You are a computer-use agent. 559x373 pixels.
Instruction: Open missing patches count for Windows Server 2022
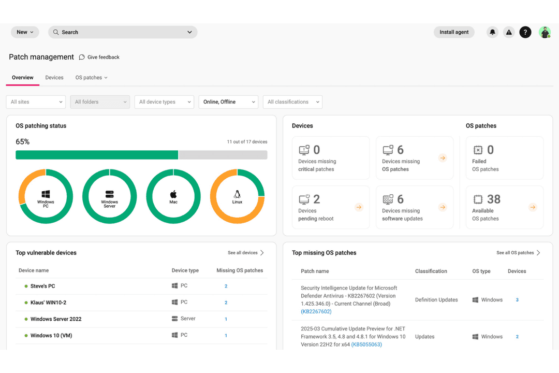click(226, 319)
